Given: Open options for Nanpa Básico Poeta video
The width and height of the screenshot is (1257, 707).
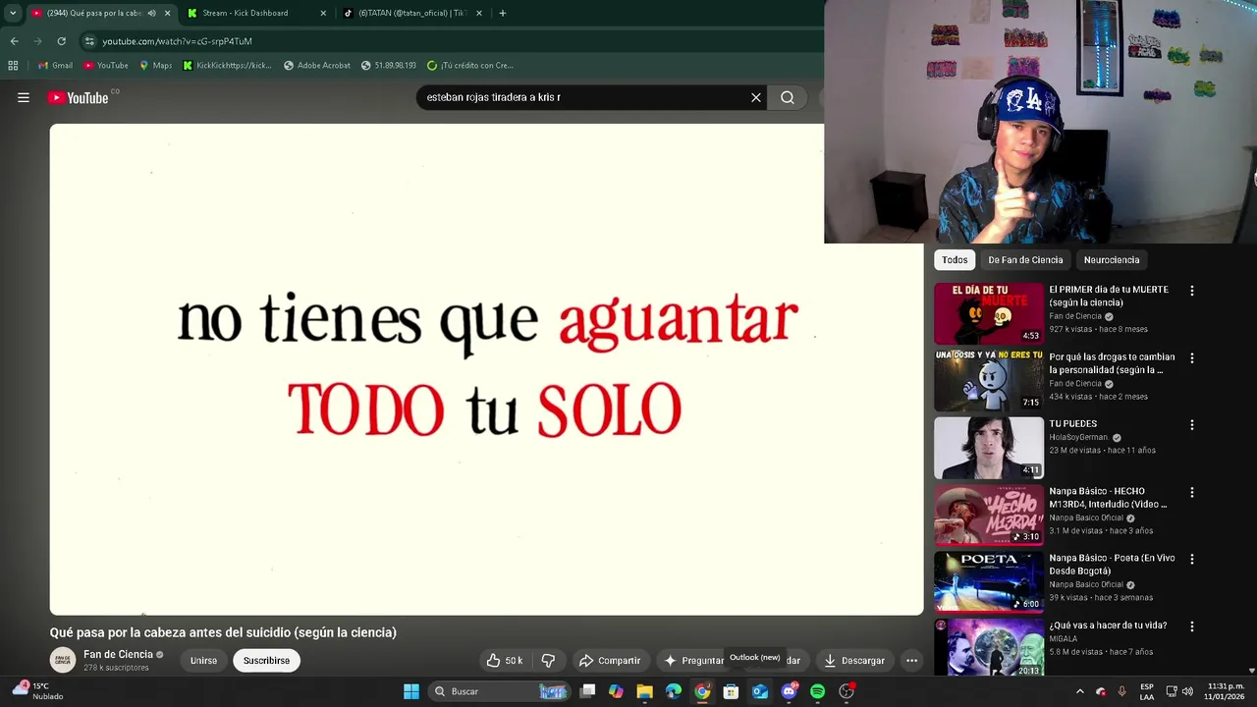Looking at the screenshot, I should point(1192,559).
